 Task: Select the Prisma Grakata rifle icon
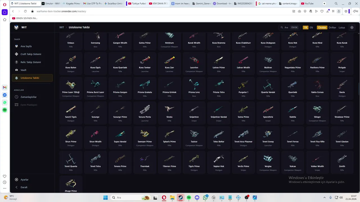pyautogui.click(x=145, y=84)
